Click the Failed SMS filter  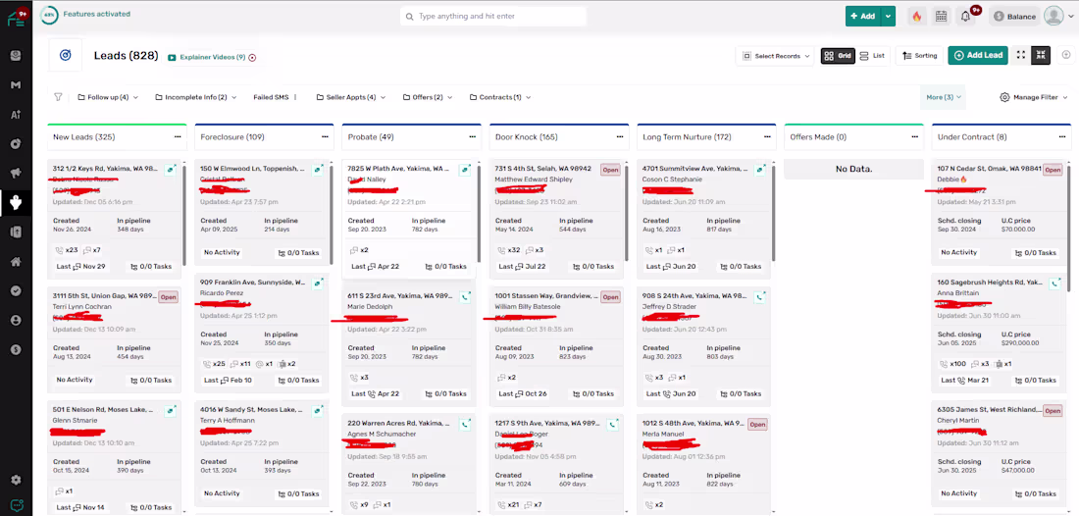271,98
